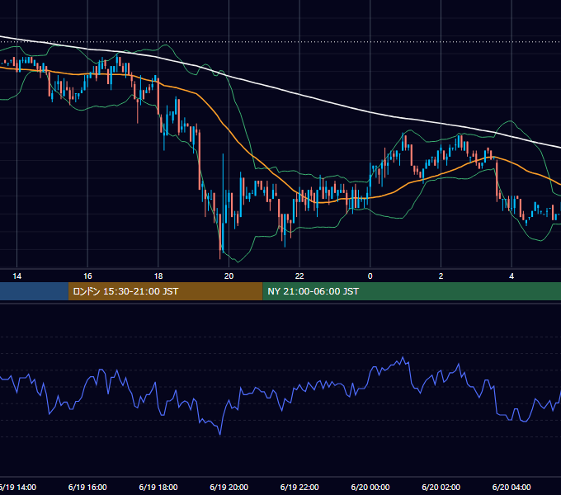The width and height of the screenshot is (561, 495).
Task: Click the 6/19 20:00 date label
Action: coord(229,487)
